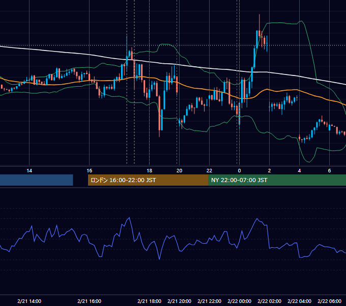
Task: Click the blue session bar before London
Action: [37, 180]
